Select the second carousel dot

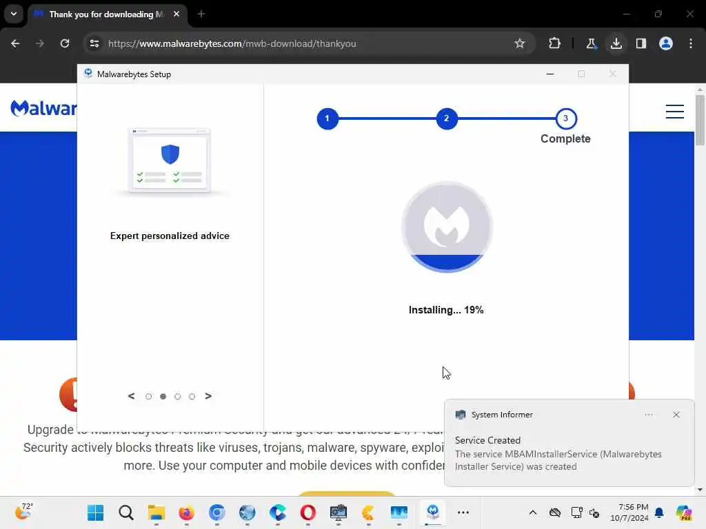tap(163, 396)
